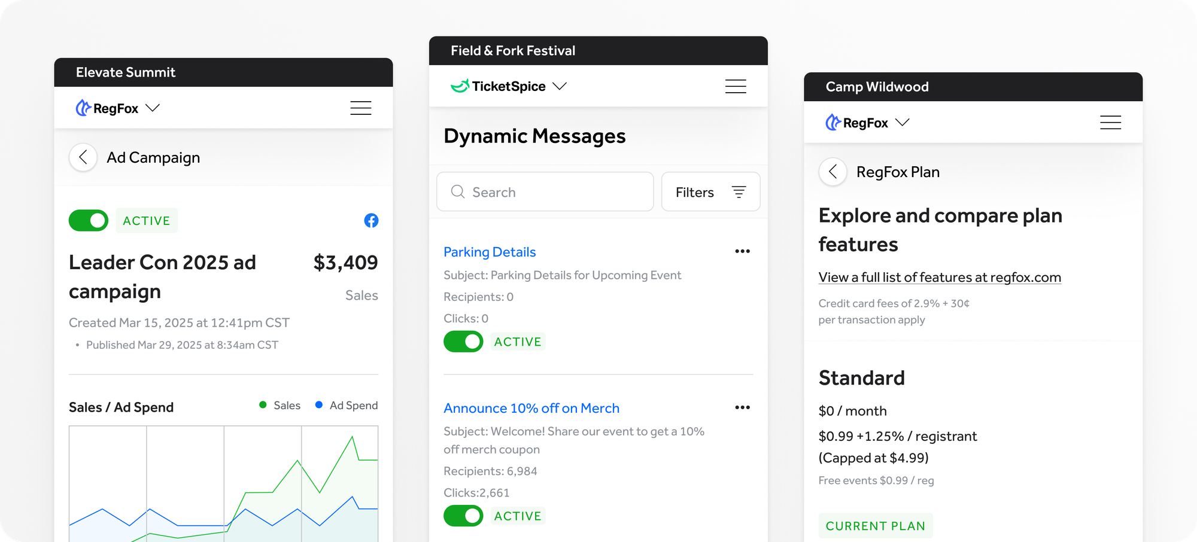Go back from Ad Campaign page
1197x542 pixels.
point(83,157)
